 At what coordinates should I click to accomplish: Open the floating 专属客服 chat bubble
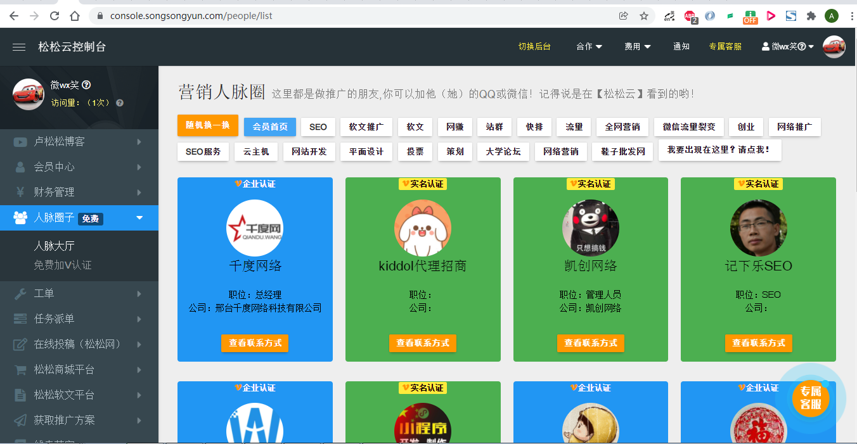pos(810,398)
